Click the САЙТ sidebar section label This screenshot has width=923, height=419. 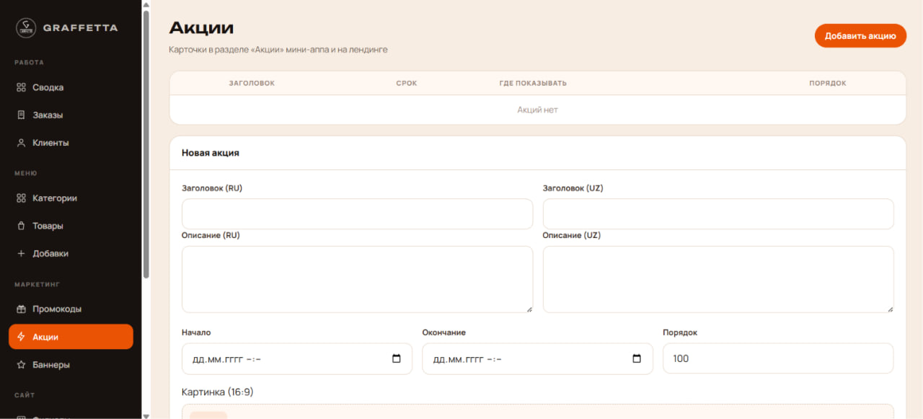(x=25, y=395)
